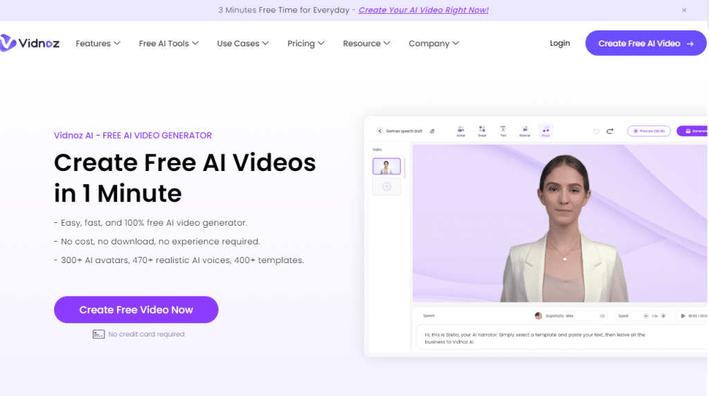Click the redo arrow icon
The width and height of the screenshot is (709, 396).
click(610, 131)
